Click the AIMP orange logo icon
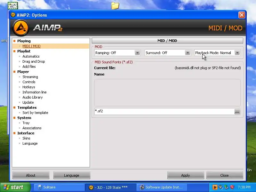256x192 pixels. point(20,28)
